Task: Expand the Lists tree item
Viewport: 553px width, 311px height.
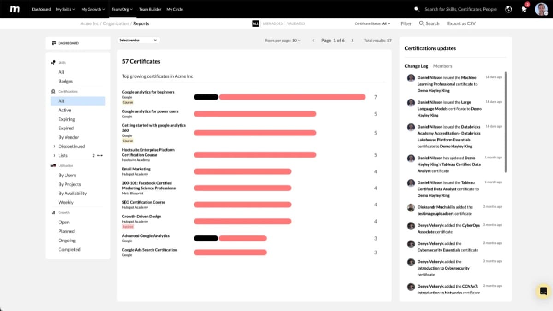Action: (x=54, y=156)
